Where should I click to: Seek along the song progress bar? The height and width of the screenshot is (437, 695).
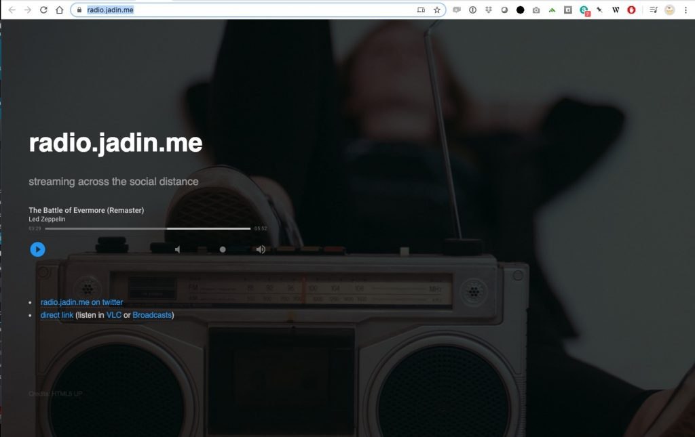point(147,229)
